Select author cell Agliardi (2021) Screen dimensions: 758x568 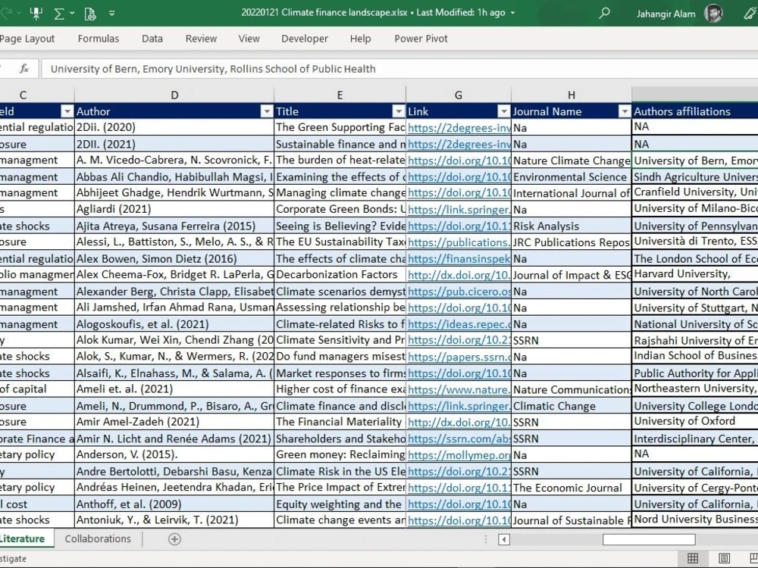click(x=174, y=209)
